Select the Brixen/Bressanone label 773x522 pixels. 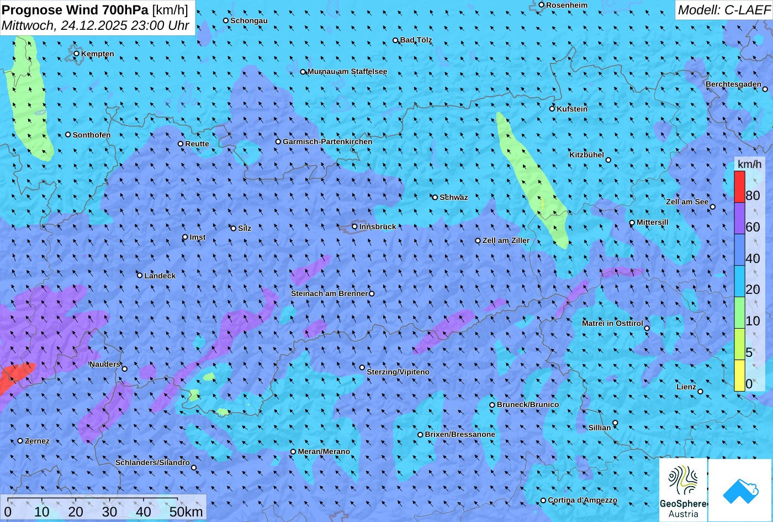(x=460, y=434)
